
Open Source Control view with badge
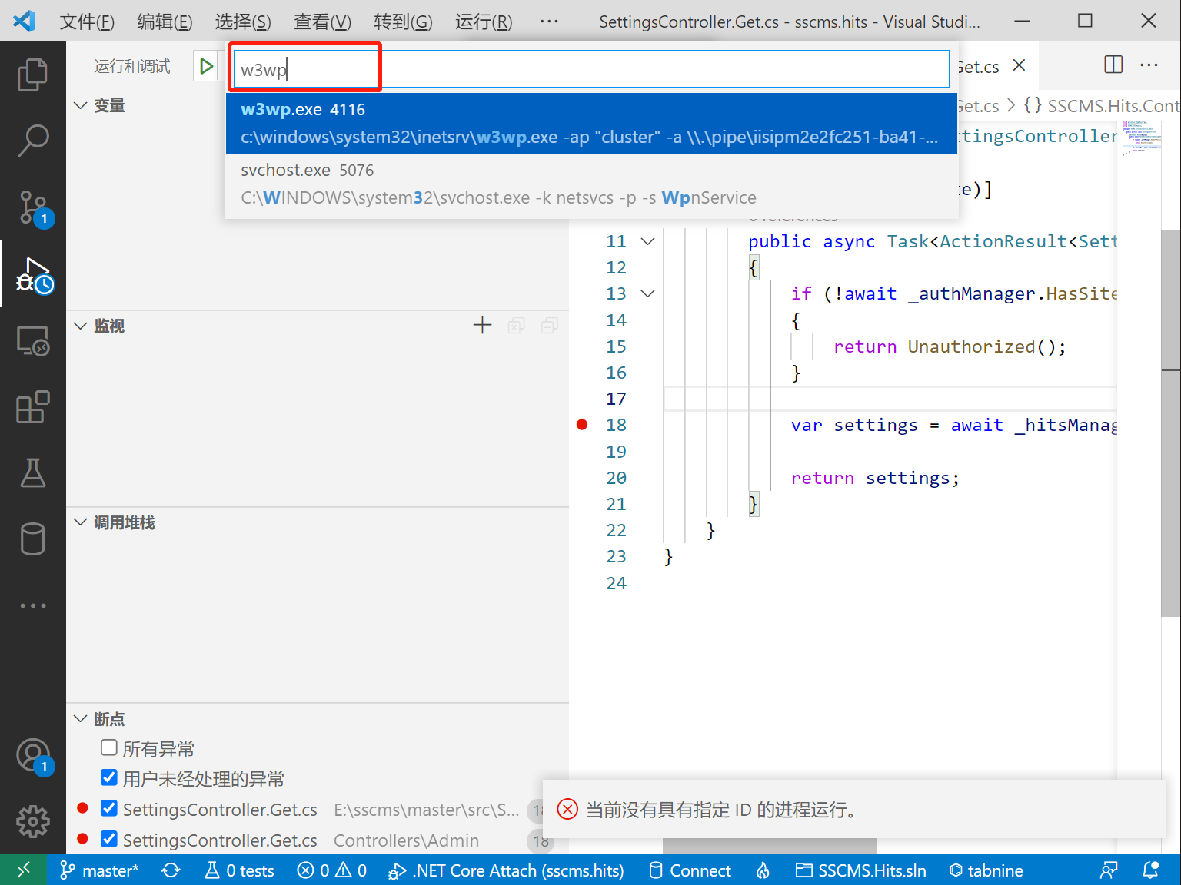32,207
